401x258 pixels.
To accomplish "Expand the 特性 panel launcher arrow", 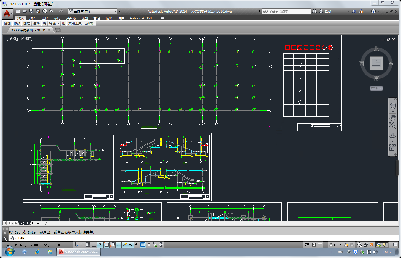I will [58, 23].
